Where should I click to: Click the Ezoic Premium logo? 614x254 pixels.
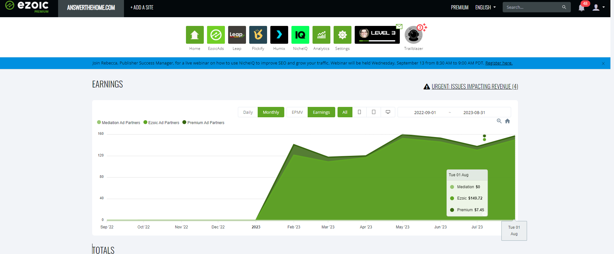click(x=27, y=7)
